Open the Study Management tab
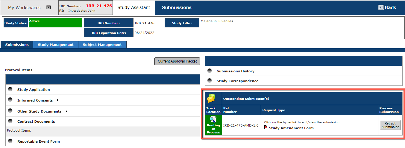The height and width of the screenshot is (148, 405). 56,45
